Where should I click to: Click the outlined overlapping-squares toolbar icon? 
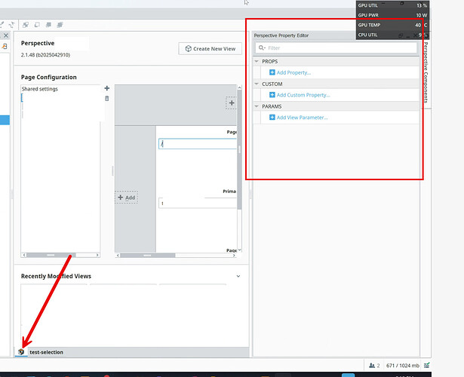(37, 25)
